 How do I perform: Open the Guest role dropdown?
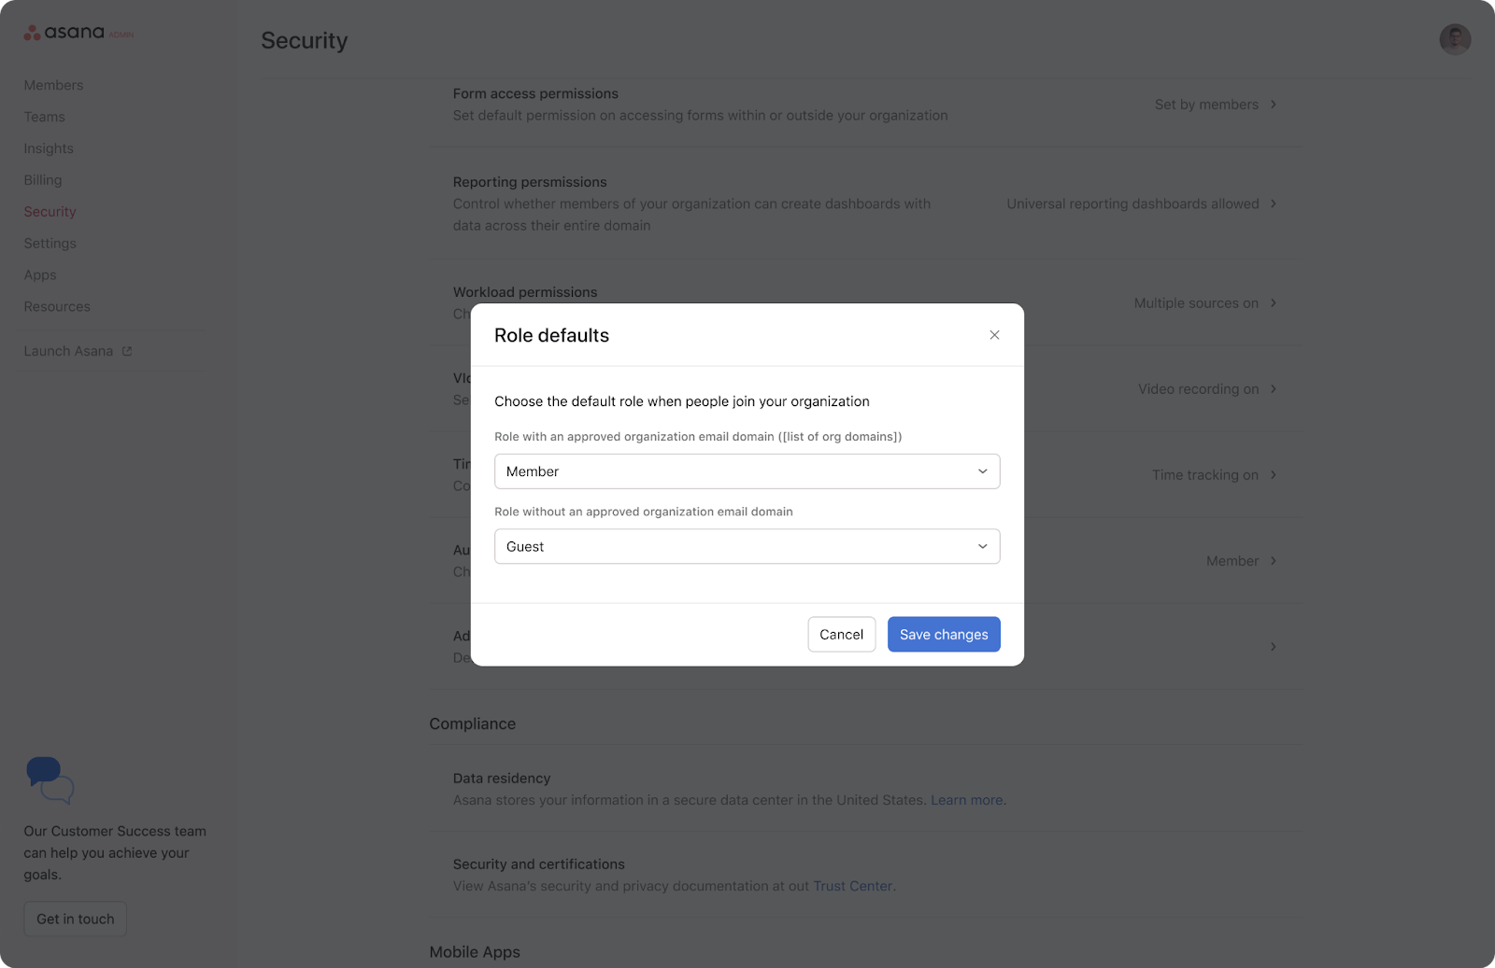(x=747, y=547)
